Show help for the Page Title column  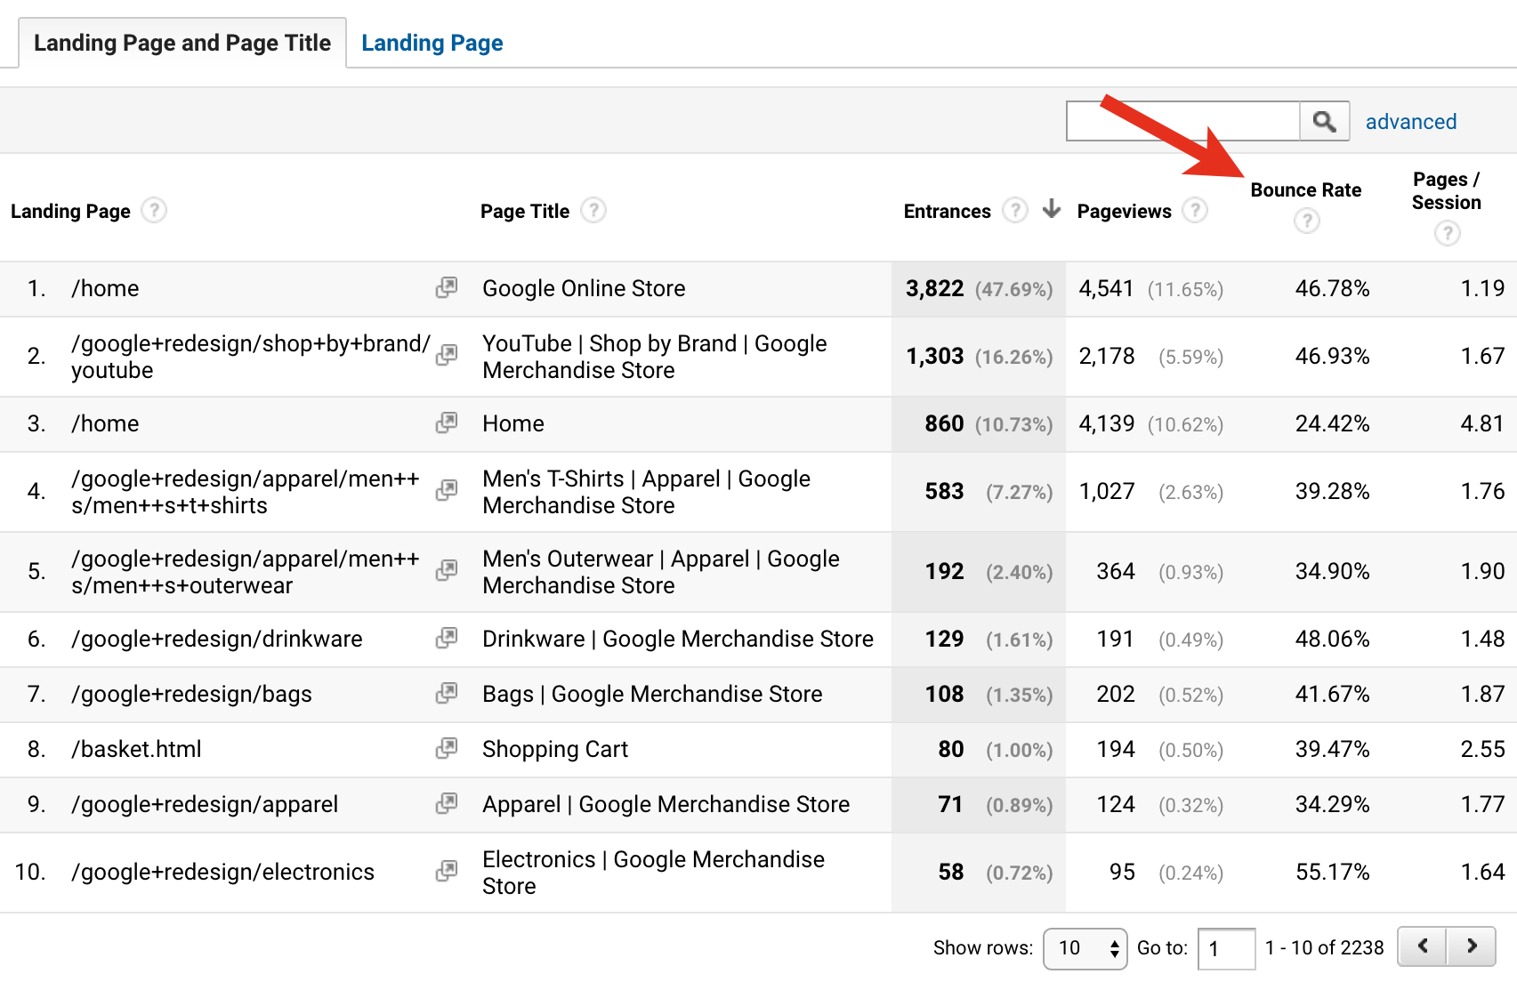(x=594, y=211)
